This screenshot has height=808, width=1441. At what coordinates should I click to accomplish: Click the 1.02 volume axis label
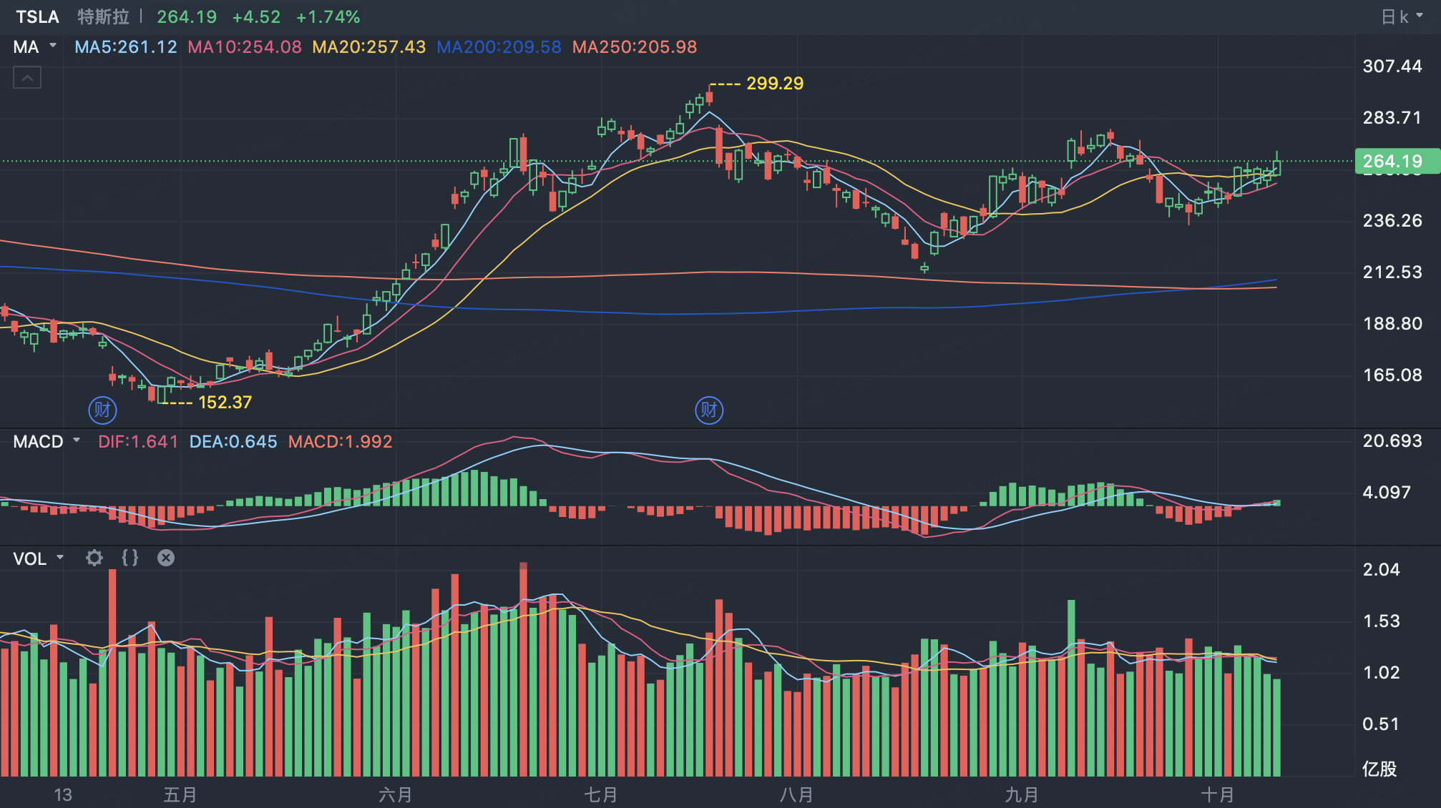[1381, 673]
